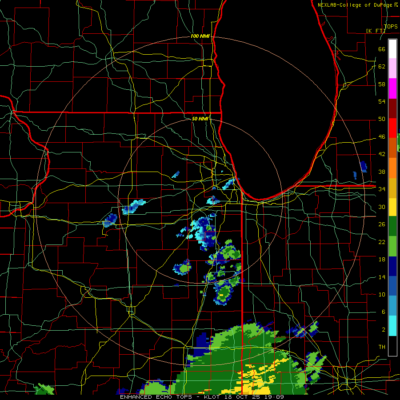Click the 26 scale label
Viewport: 400px width, 400px height.
382,224
